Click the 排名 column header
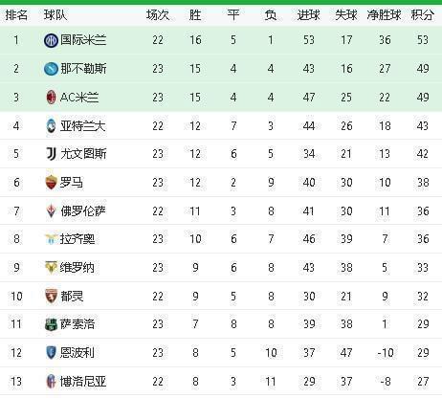Image resolution: width=442 pixels, height=398 pixels. [x=16, y=15]
